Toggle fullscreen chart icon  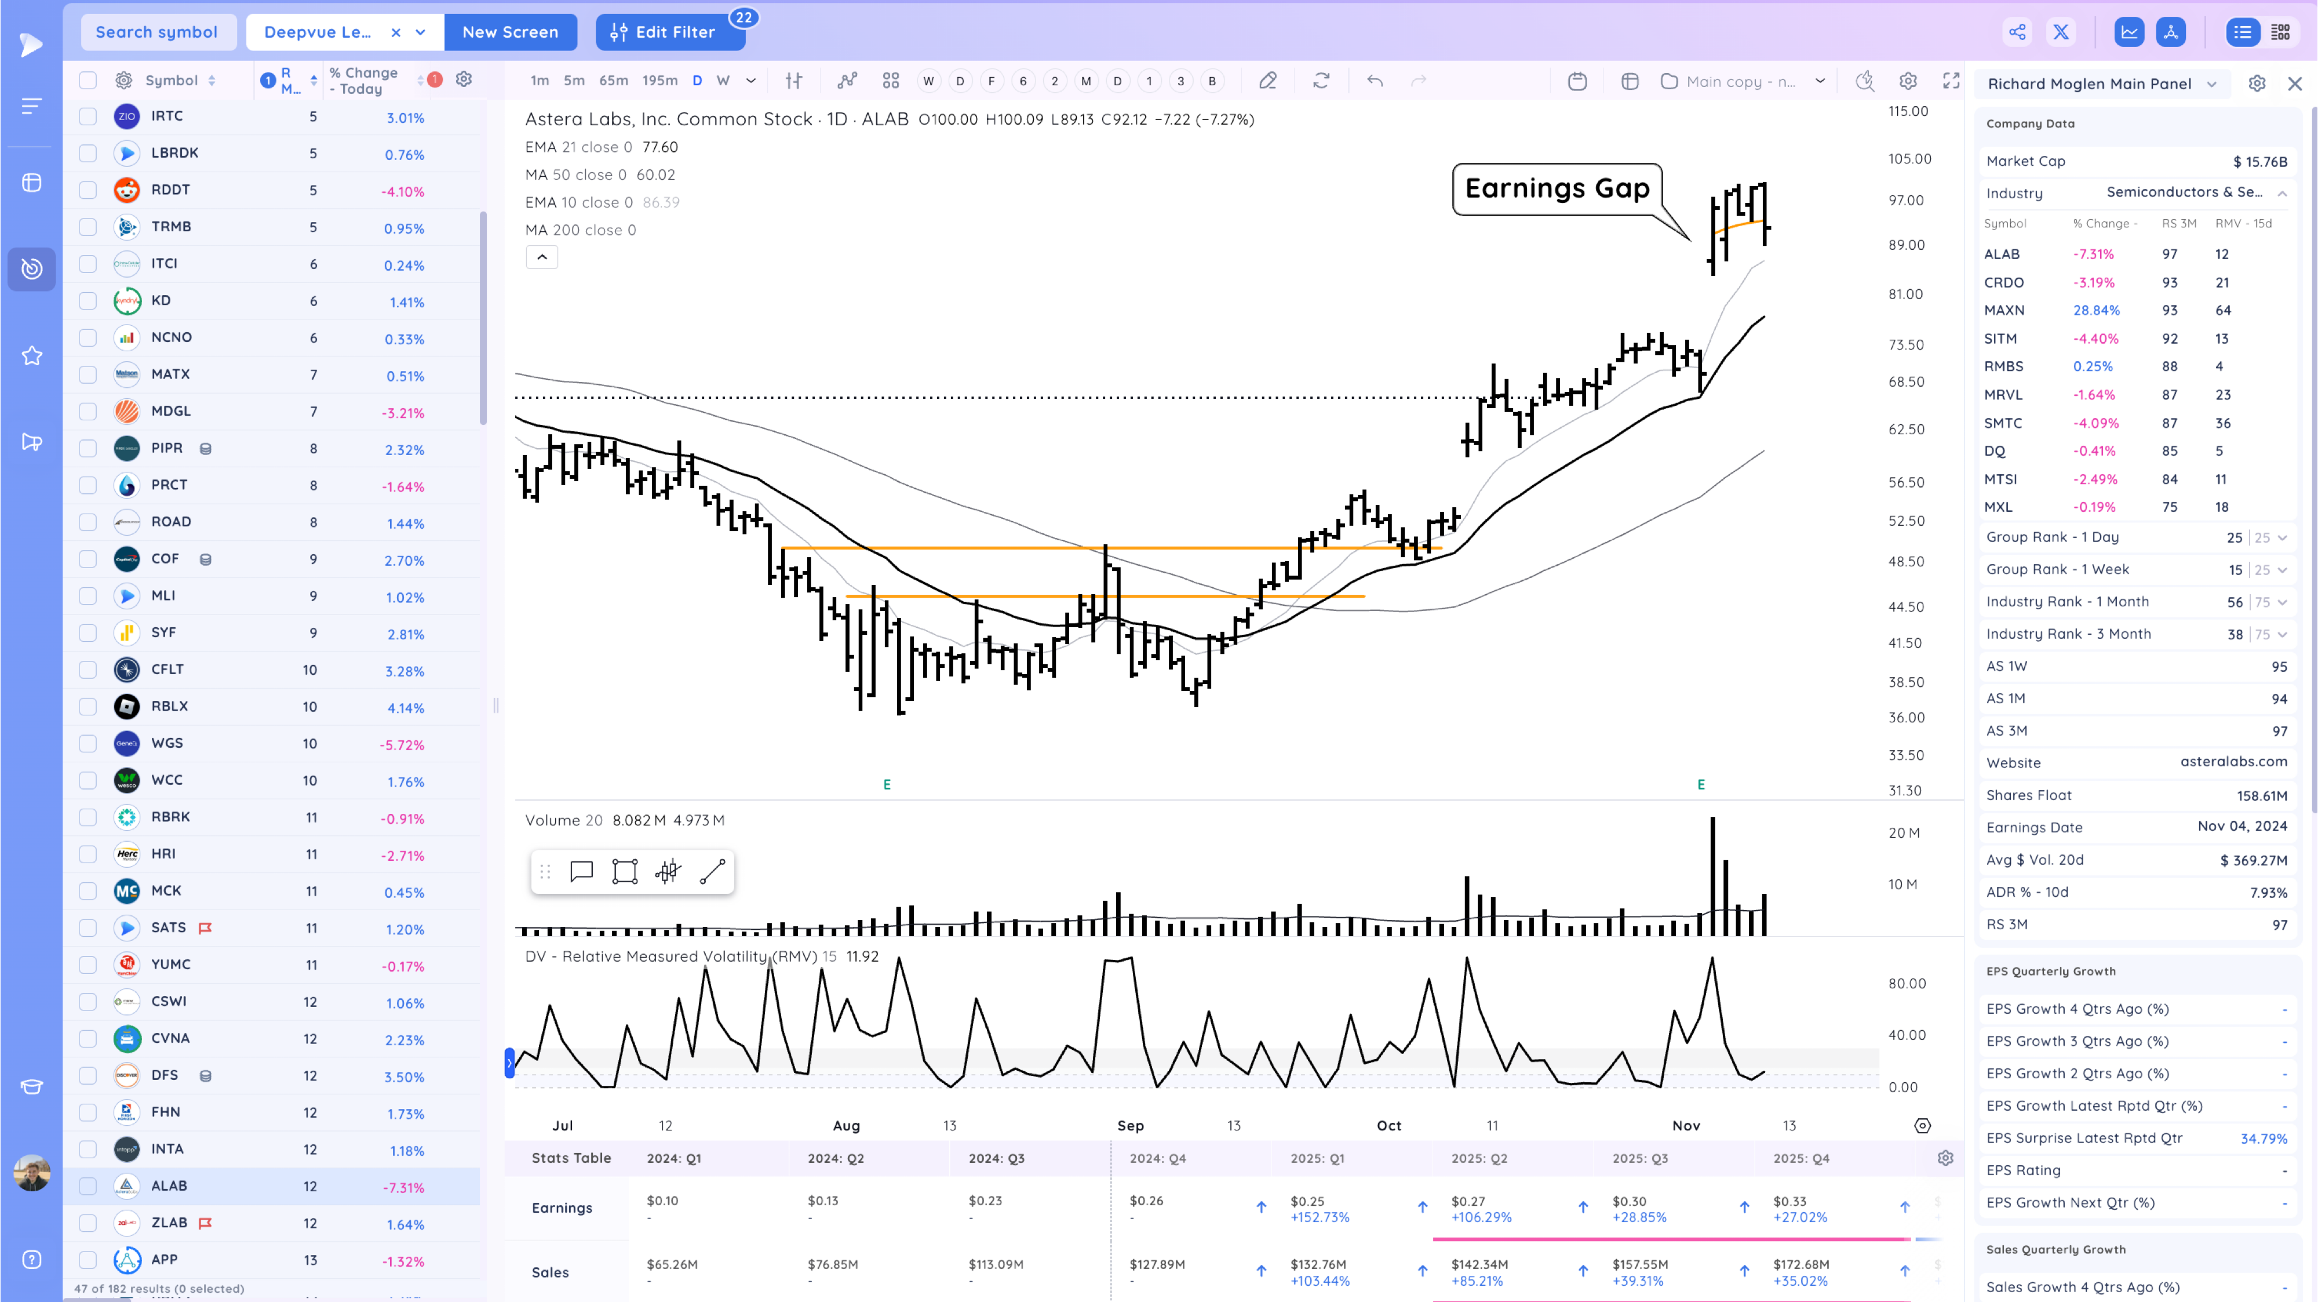[1951, 81]
